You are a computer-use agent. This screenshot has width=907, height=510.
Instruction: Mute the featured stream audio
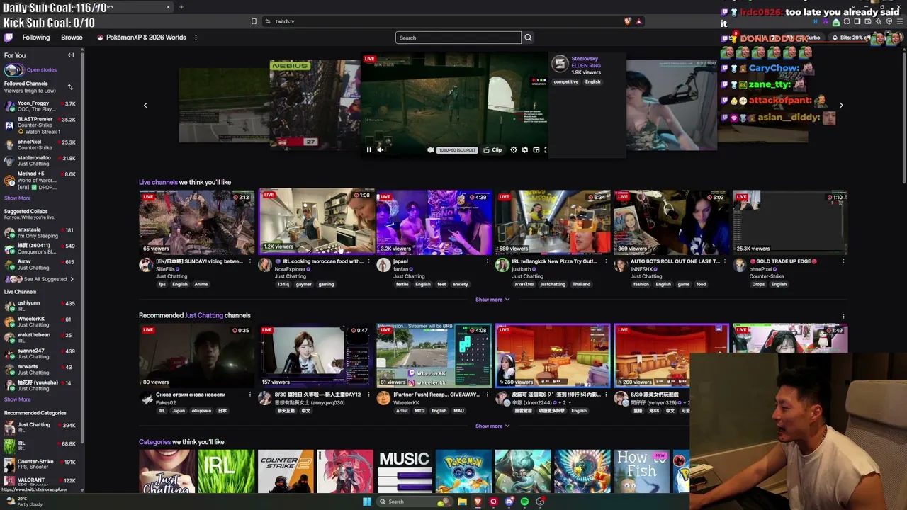380,149
